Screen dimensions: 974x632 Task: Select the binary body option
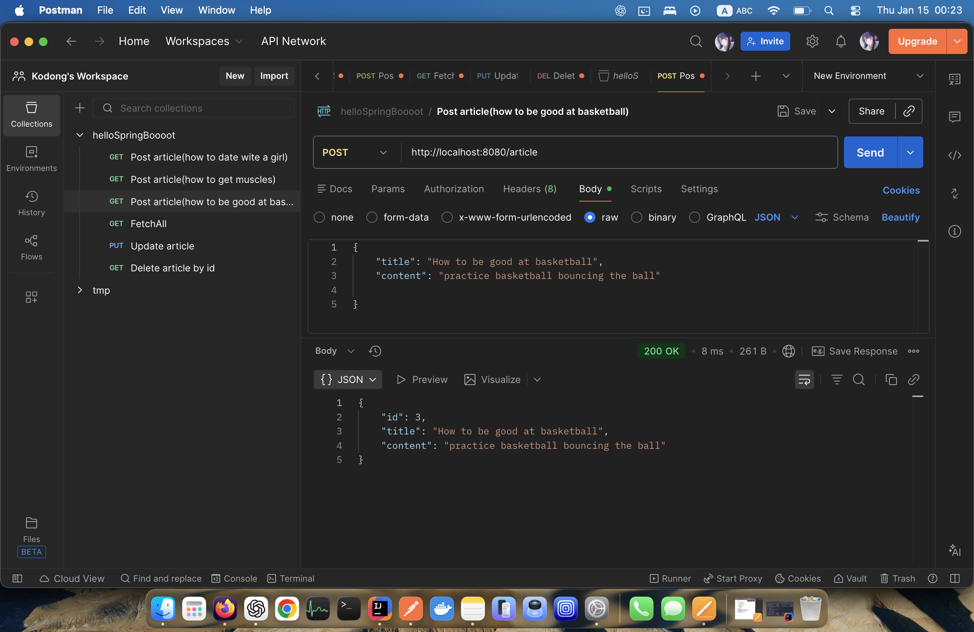pyautogui.click(x=636, y=217)
